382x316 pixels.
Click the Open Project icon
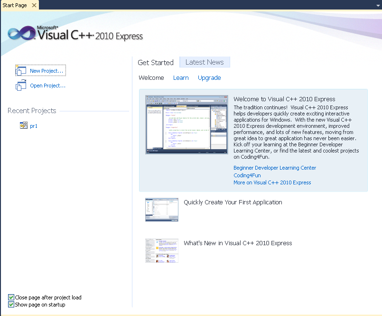pos(21,86)
